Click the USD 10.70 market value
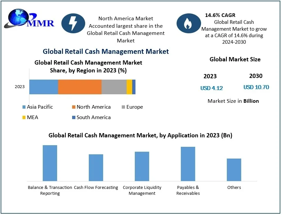Screen dimensions: 282x215 click(256, 87)
